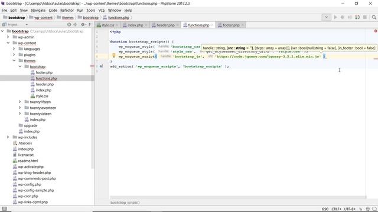Open the File menu
The width and height of the screenshot is (378, 212).
[4, 11]
